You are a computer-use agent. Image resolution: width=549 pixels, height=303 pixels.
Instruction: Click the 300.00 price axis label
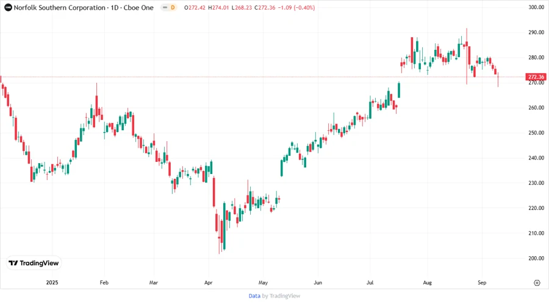pos(536,7)
